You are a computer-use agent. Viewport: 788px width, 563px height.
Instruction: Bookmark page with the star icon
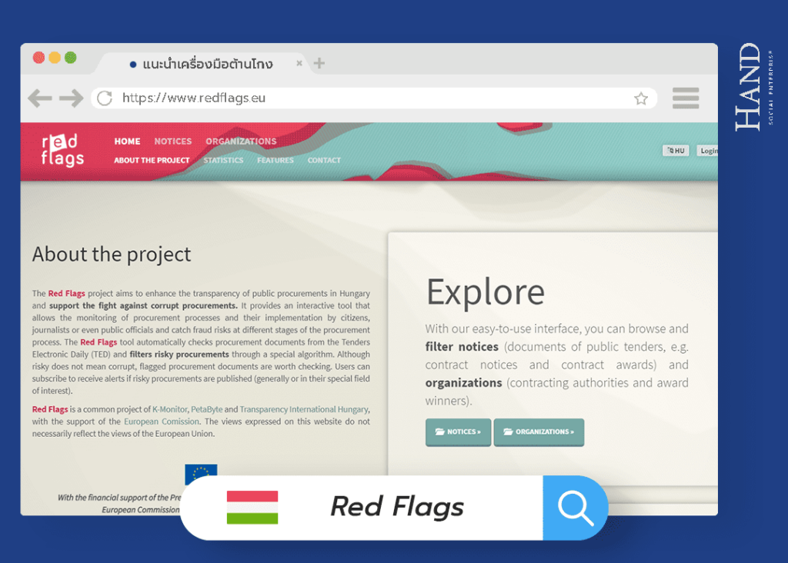coord(640,98)
